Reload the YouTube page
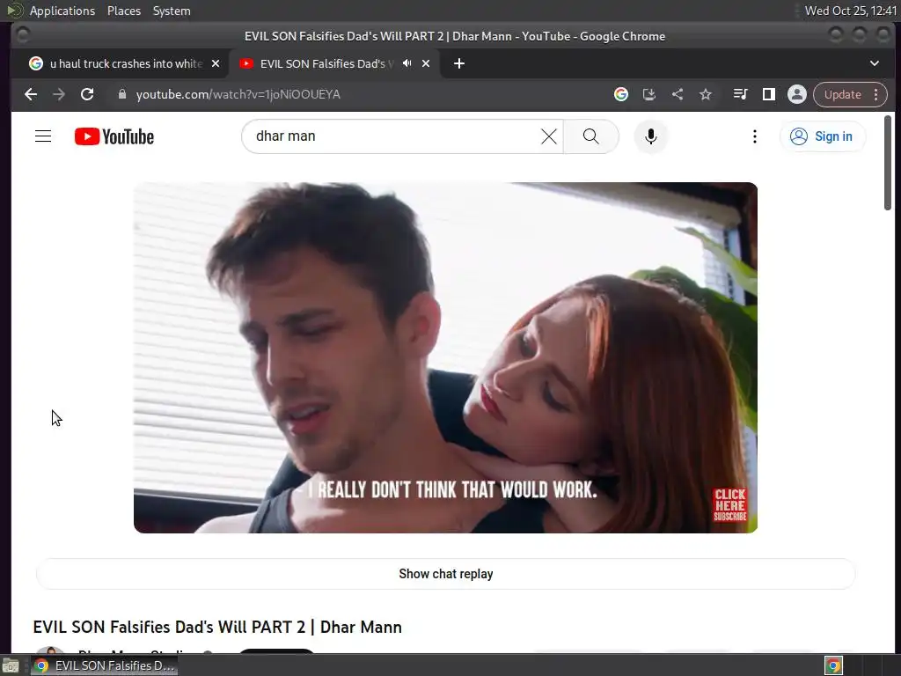The height and width of the screenshot is (676, 901). point(87,94)
